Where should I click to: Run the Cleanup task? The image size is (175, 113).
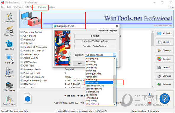click(x=165, y=50)
